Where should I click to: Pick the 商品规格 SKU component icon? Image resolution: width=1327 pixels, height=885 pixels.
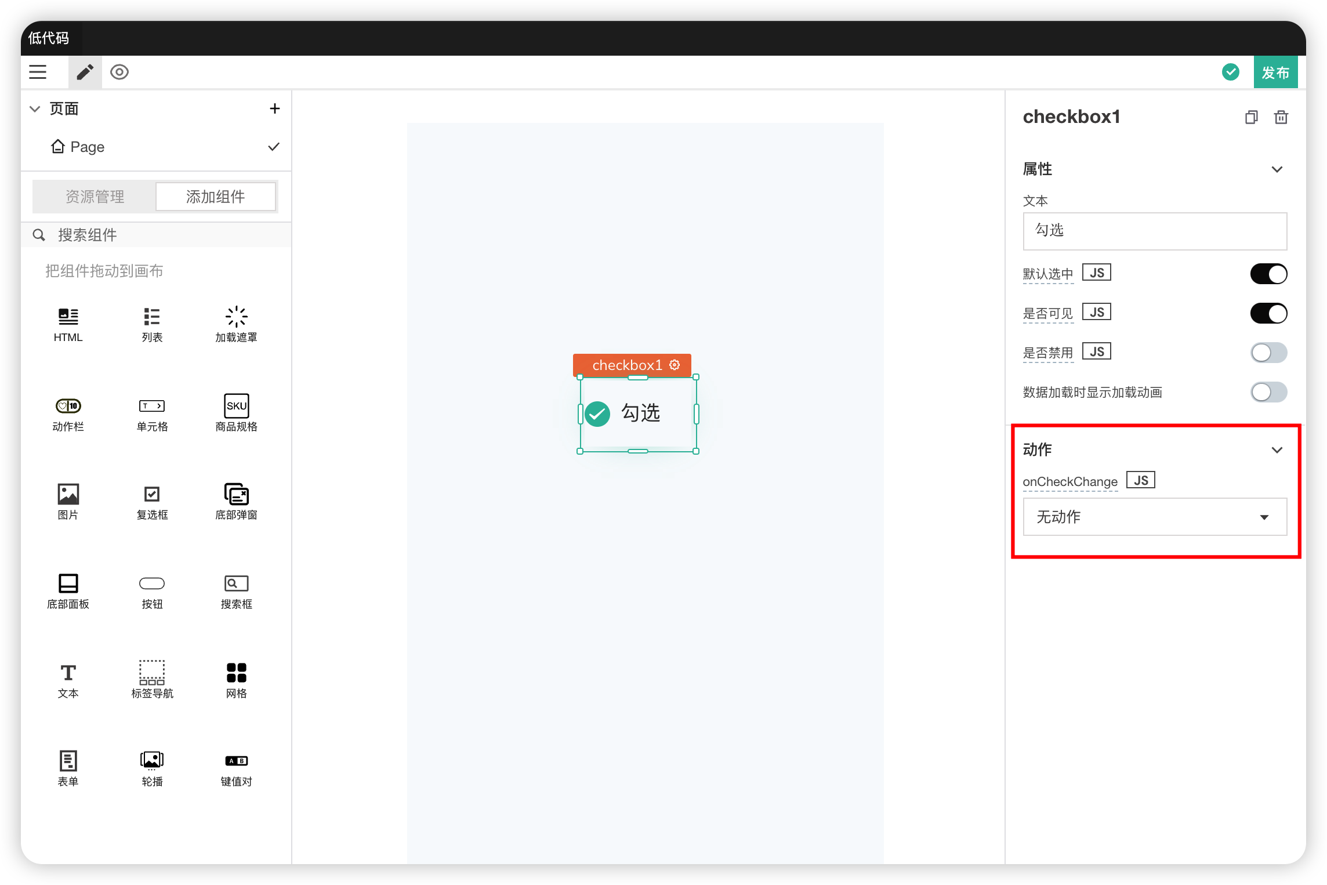click(x=236, y=406)
